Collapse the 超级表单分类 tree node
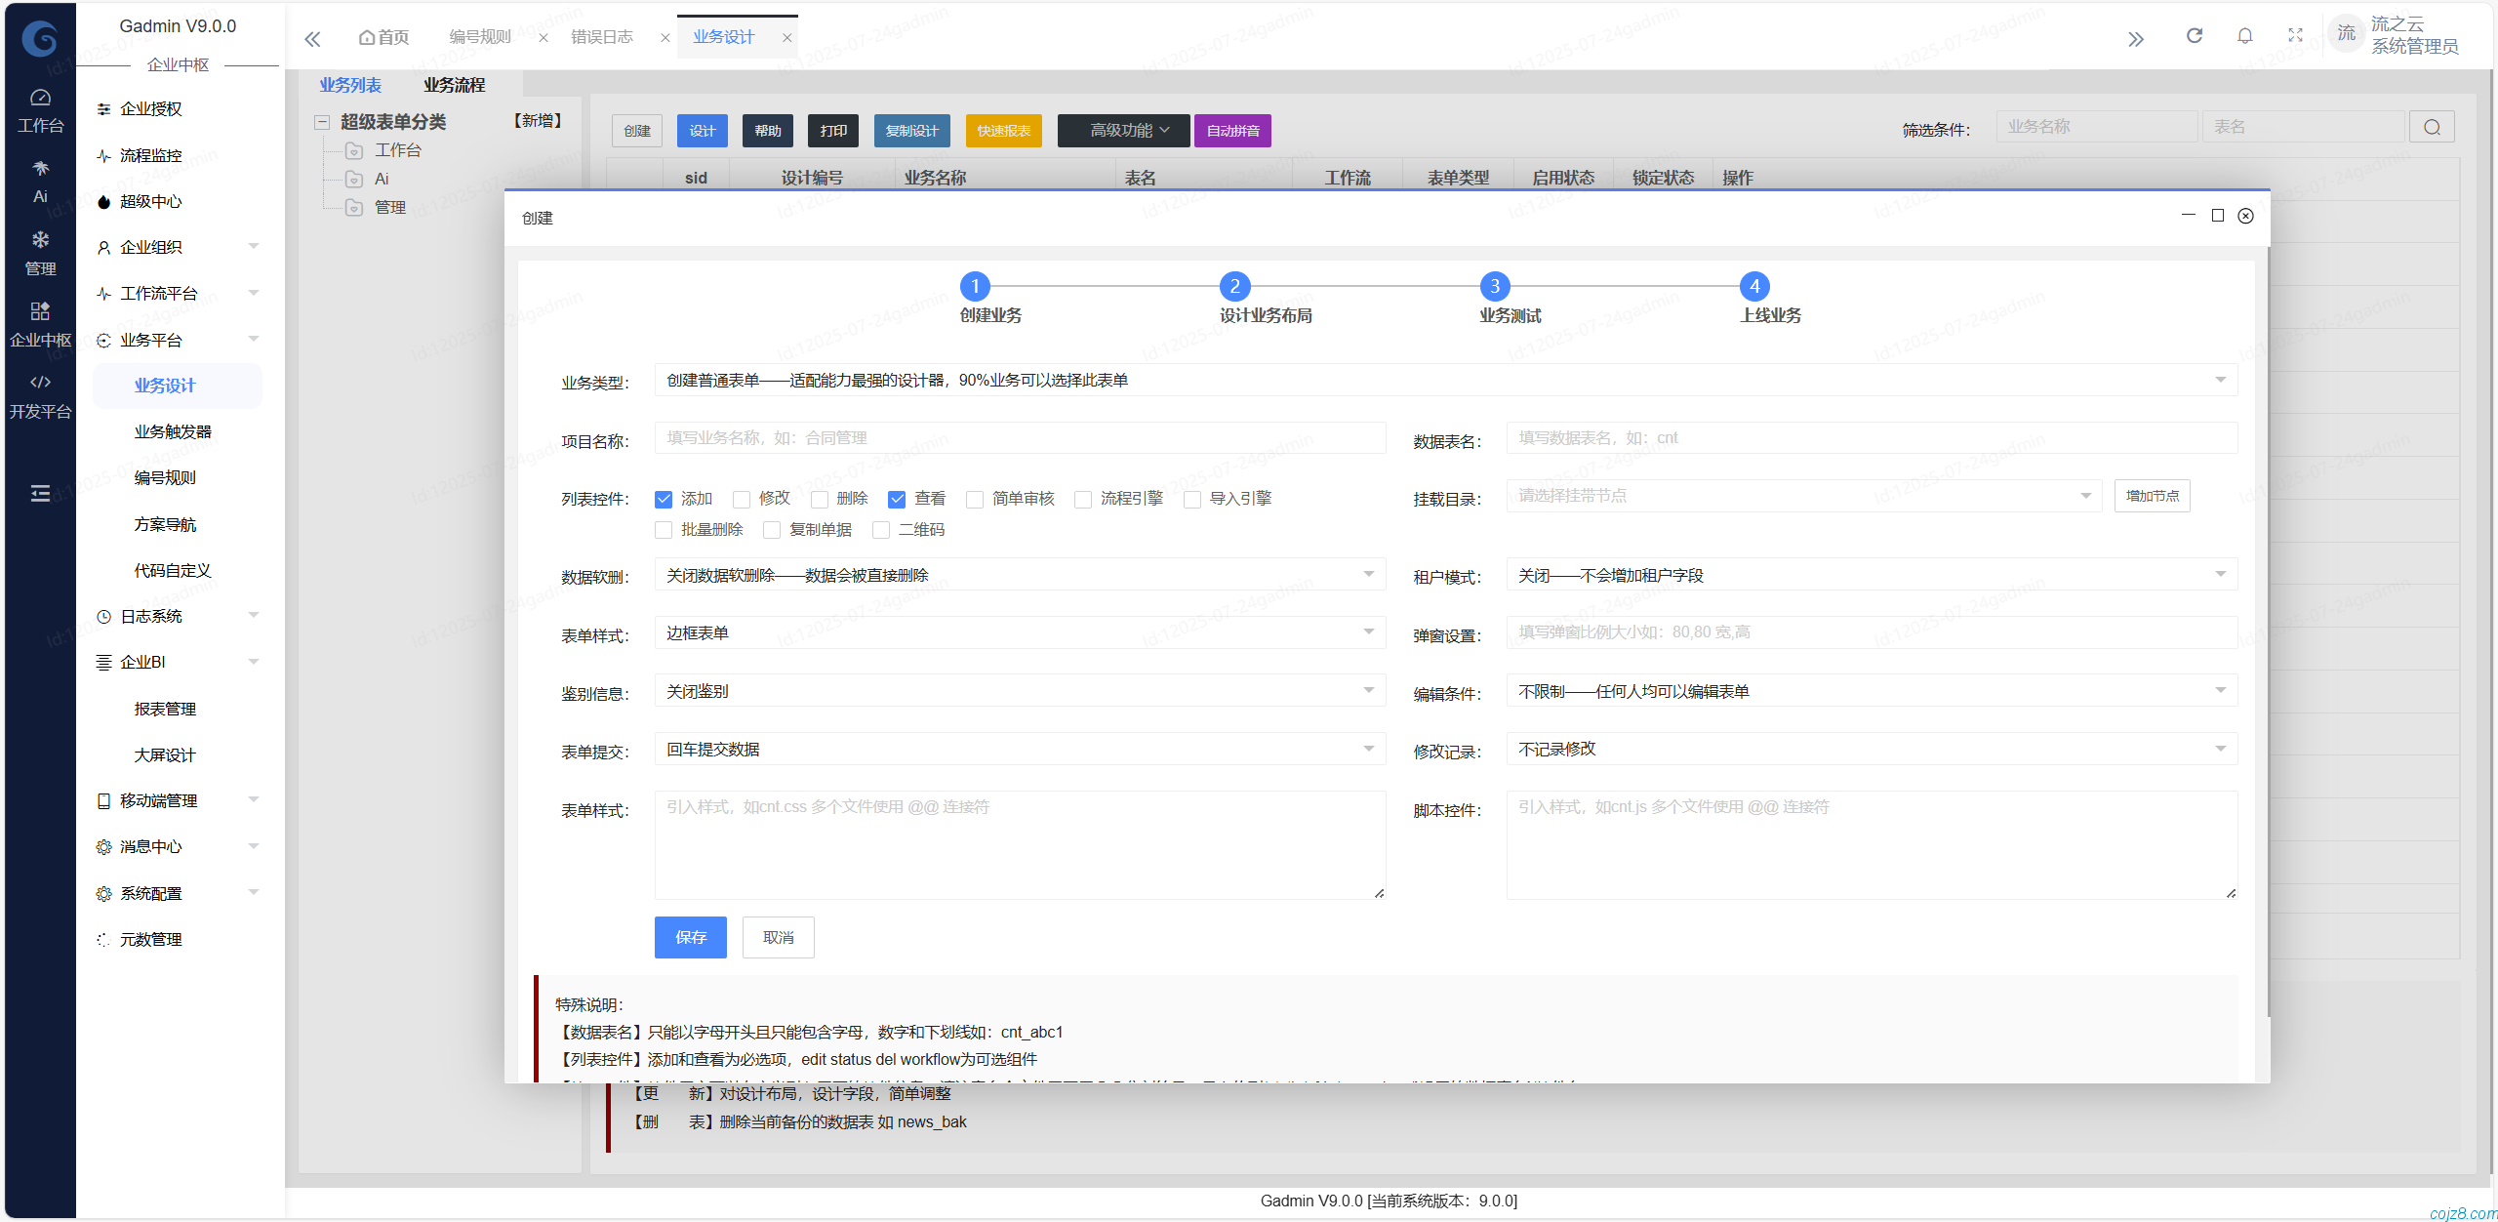2498x1222 pixels. pyautogui.click(x=322, y=121)
